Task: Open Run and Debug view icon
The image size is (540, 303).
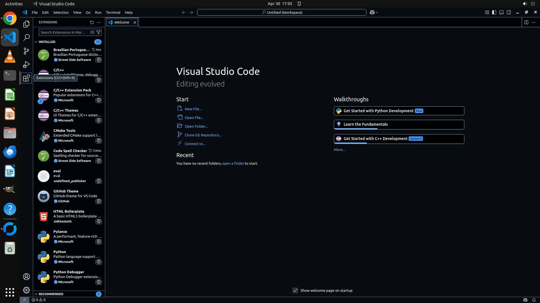Action: (26, 65)
